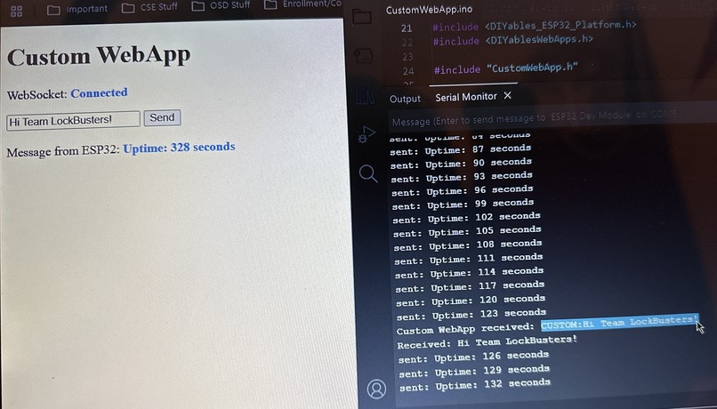Image resolution: width=717 pixels, height=409 pixels.
Task: Click code line 22 DIYablesWebApps.h include
Action: (x=513, y=40)
